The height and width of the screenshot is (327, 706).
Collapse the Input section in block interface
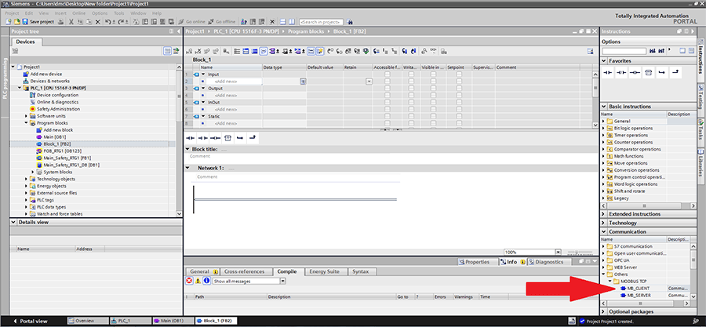203,74
